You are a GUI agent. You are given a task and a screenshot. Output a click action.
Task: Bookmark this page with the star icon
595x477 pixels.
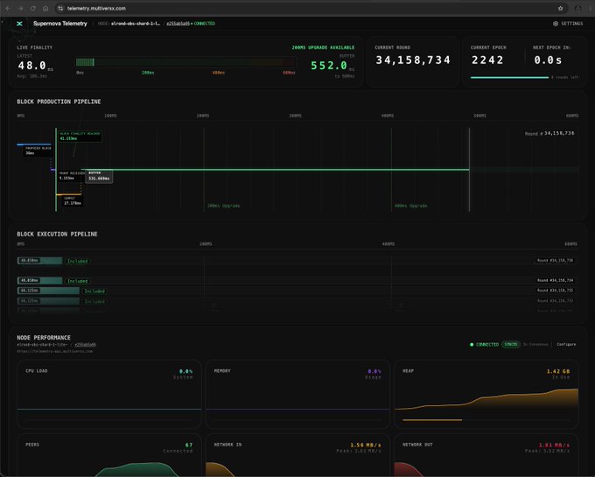coord(561,9)
